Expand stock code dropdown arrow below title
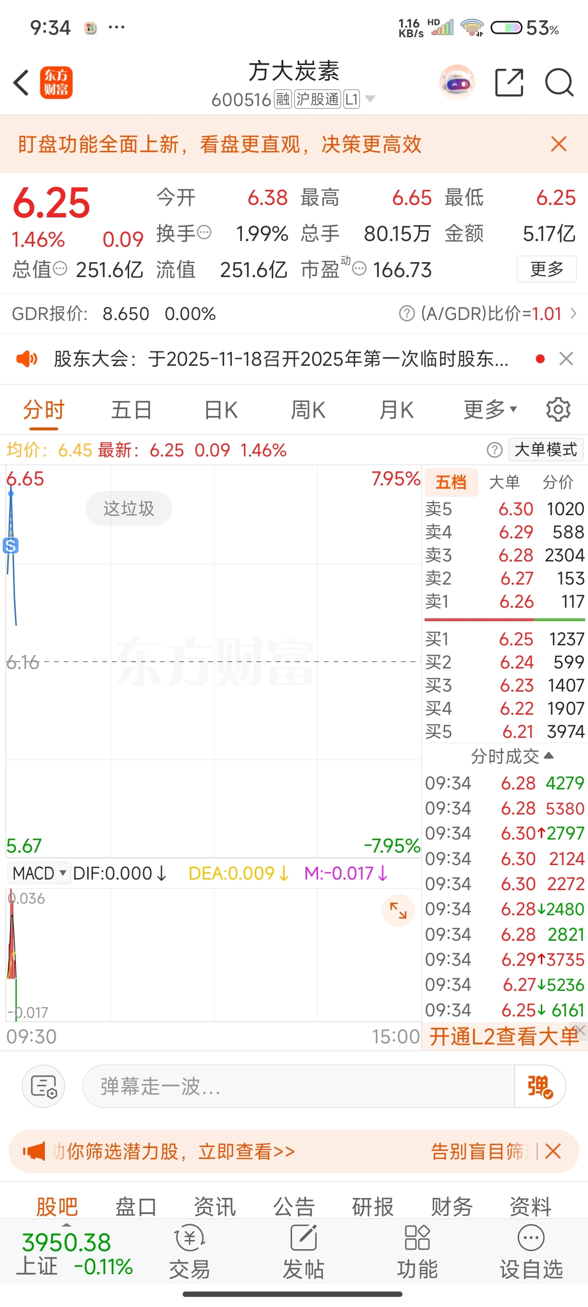 click(x=370, y=99)
